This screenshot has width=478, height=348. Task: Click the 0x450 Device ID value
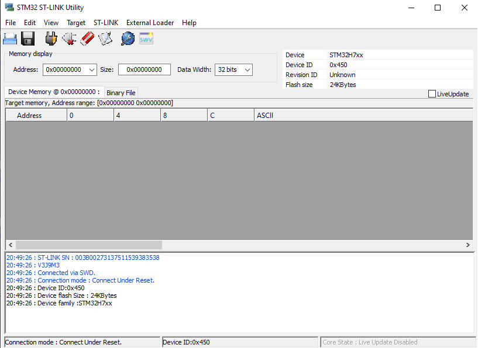point(338,65)
